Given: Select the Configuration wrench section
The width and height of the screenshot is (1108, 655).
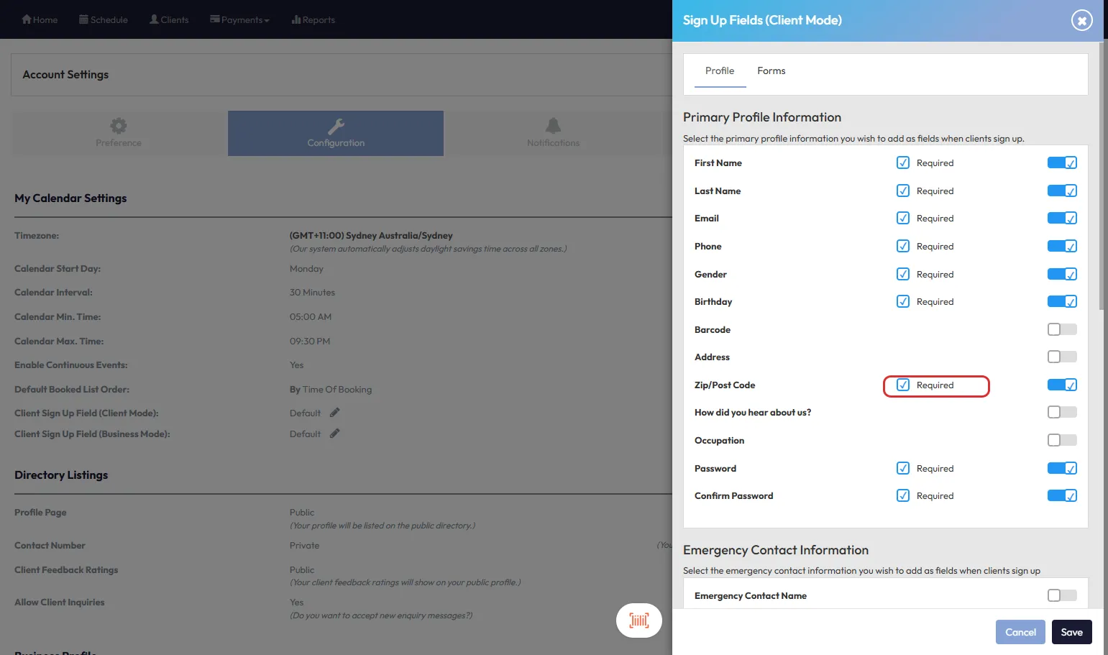Looking at the screenshot, I should pyautogui.click(x=336, y=133).
